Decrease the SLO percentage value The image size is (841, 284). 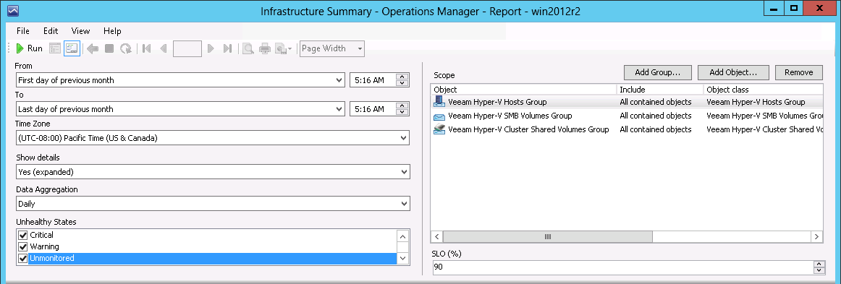[819, 270]
